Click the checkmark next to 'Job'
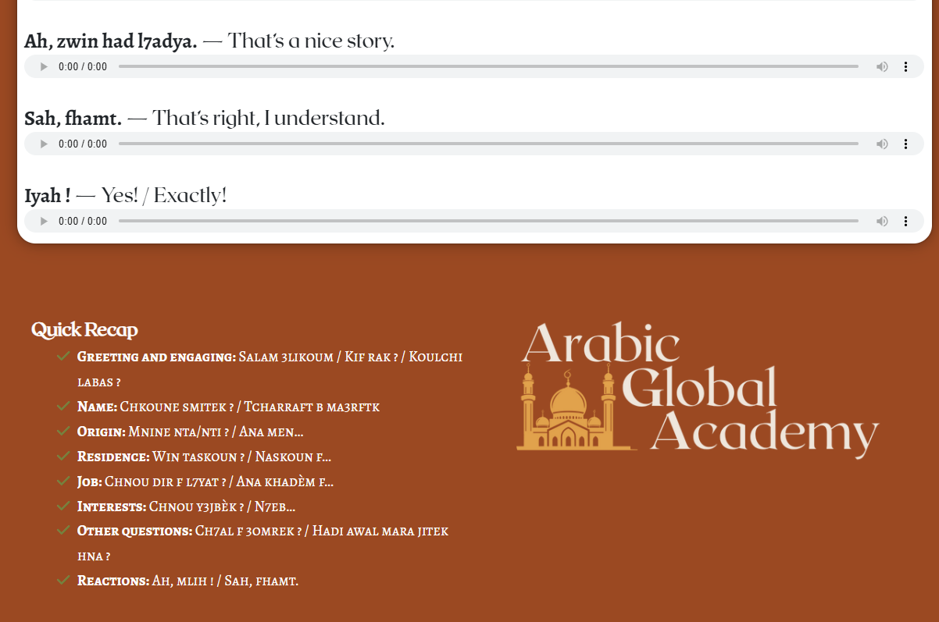Screen dimensions: 939x622 [x=63, y=482]
